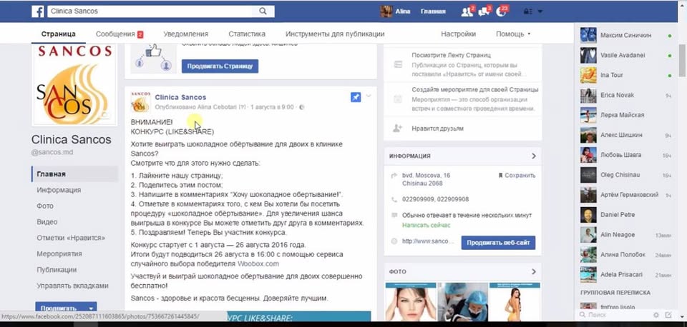This screenshot has height=327, width=687.
Task: Click Главная link in top bar
Action: [x=433, y=11]
